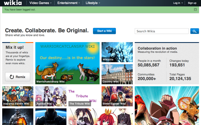The width and height of the screenshot is (201, 125).
Task: Click the dinosaur anime wiki image
Action: pos(167,106)
